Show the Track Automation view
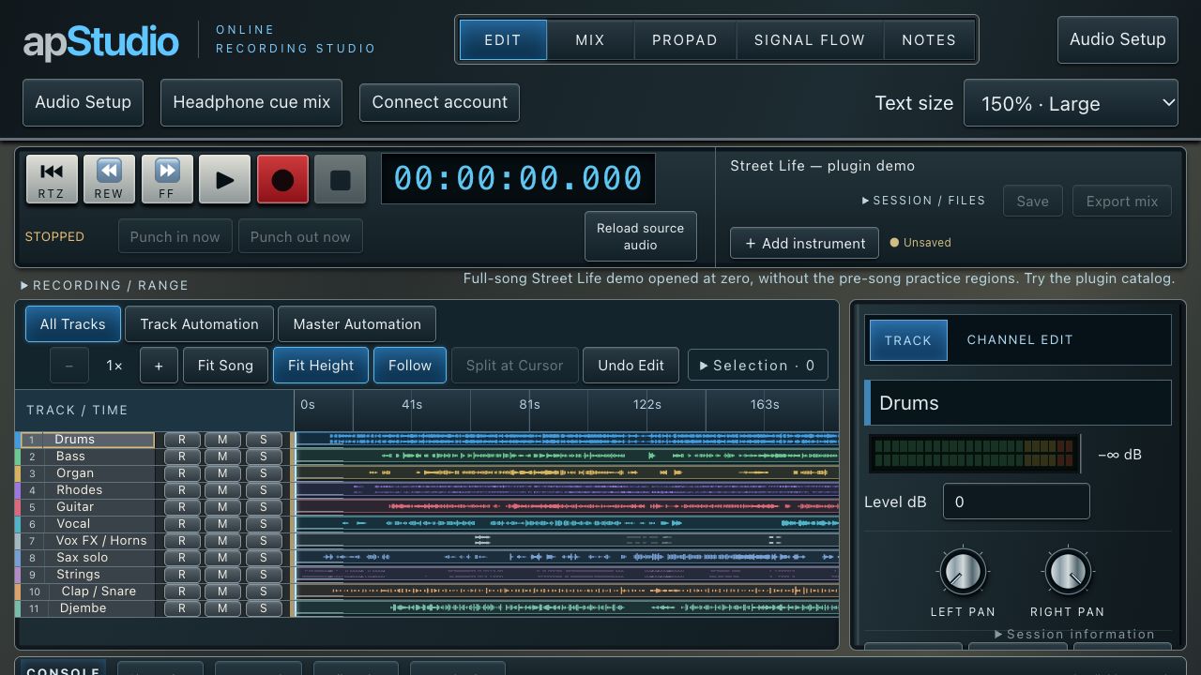This screenshot has width=1201, height=675. [199, 324]
